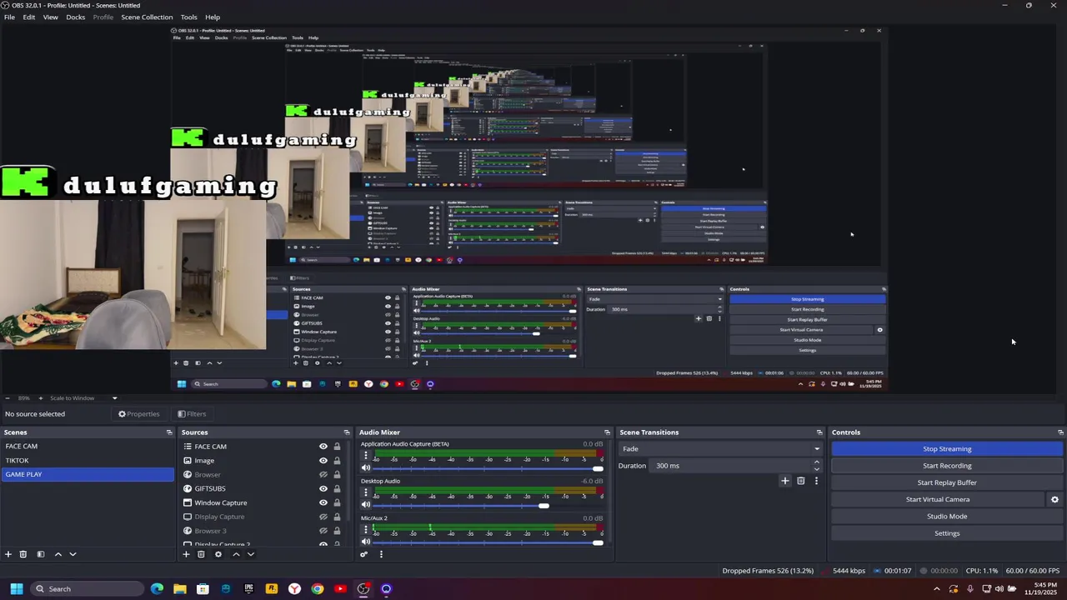The image size is (1067, 600).
Task: Remove selected scene with Scenes trash icon
Action: [x=23, y=554]
